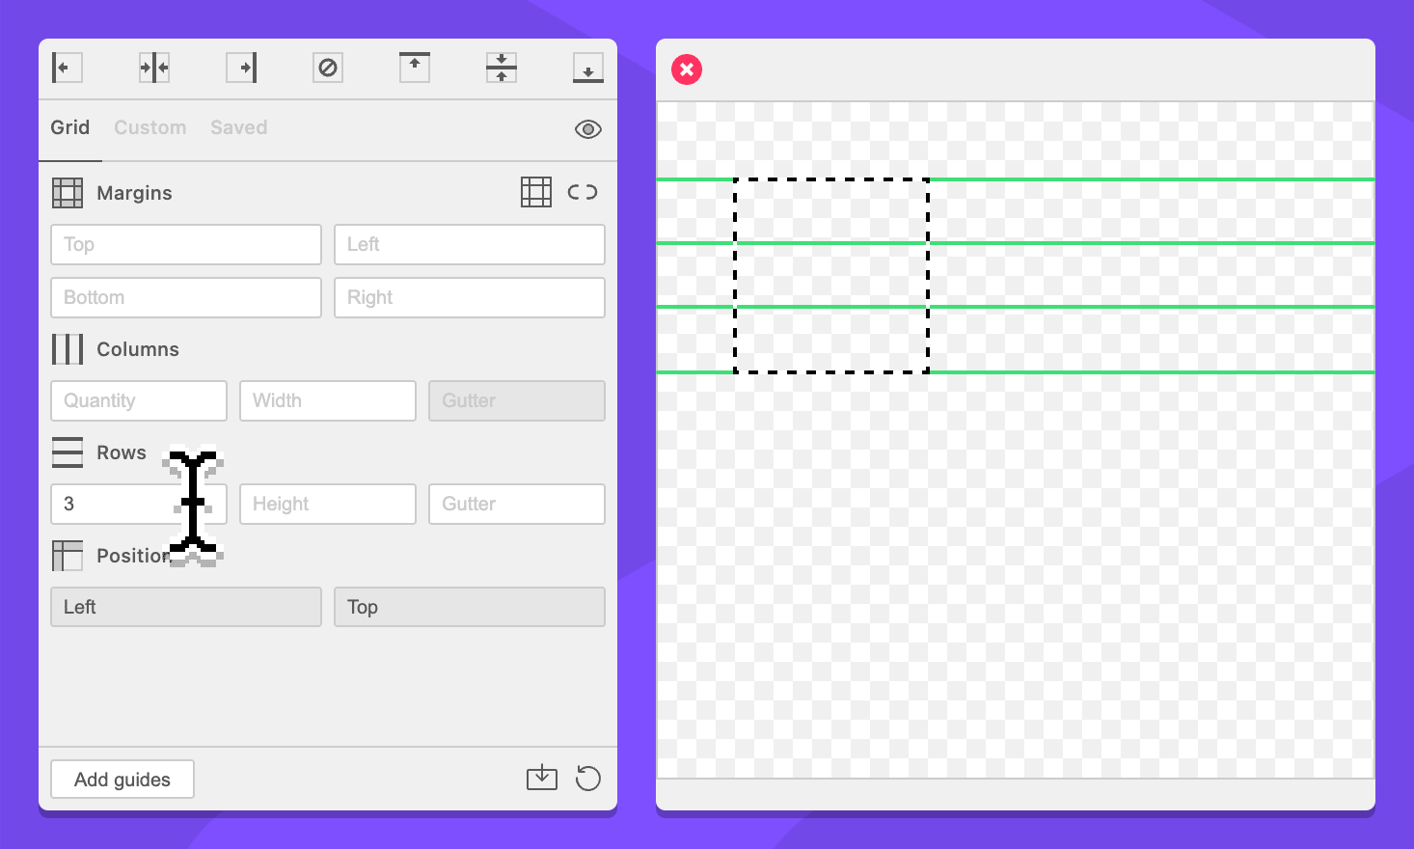Toggle guide visibility with the eye icon
The width and height of the screenshot is (1414, 849).
coord(588,129)
